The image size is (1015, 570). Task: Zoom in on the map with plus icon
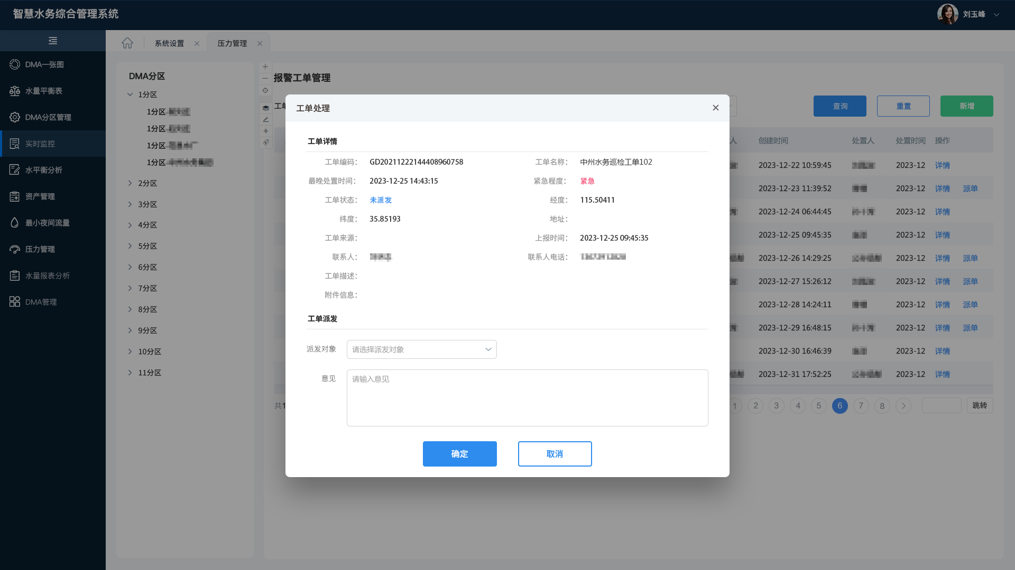(265, 66)
